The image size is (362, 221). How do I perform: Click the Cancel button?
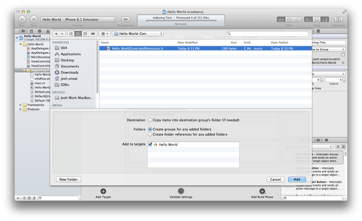point(275,179)
